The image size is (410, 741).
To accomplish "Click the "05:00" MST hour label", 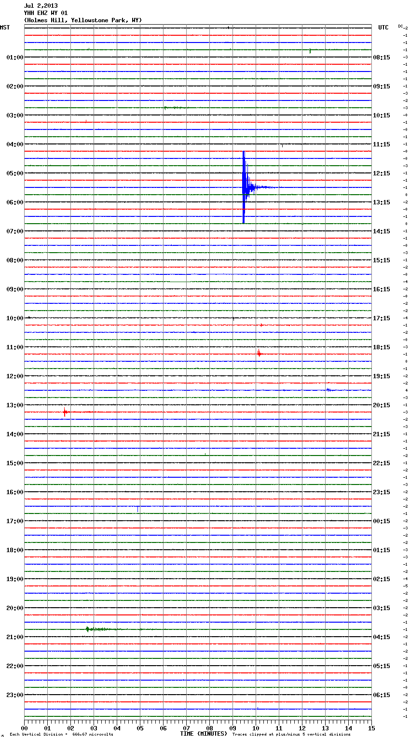I will (x=15, y=173).
